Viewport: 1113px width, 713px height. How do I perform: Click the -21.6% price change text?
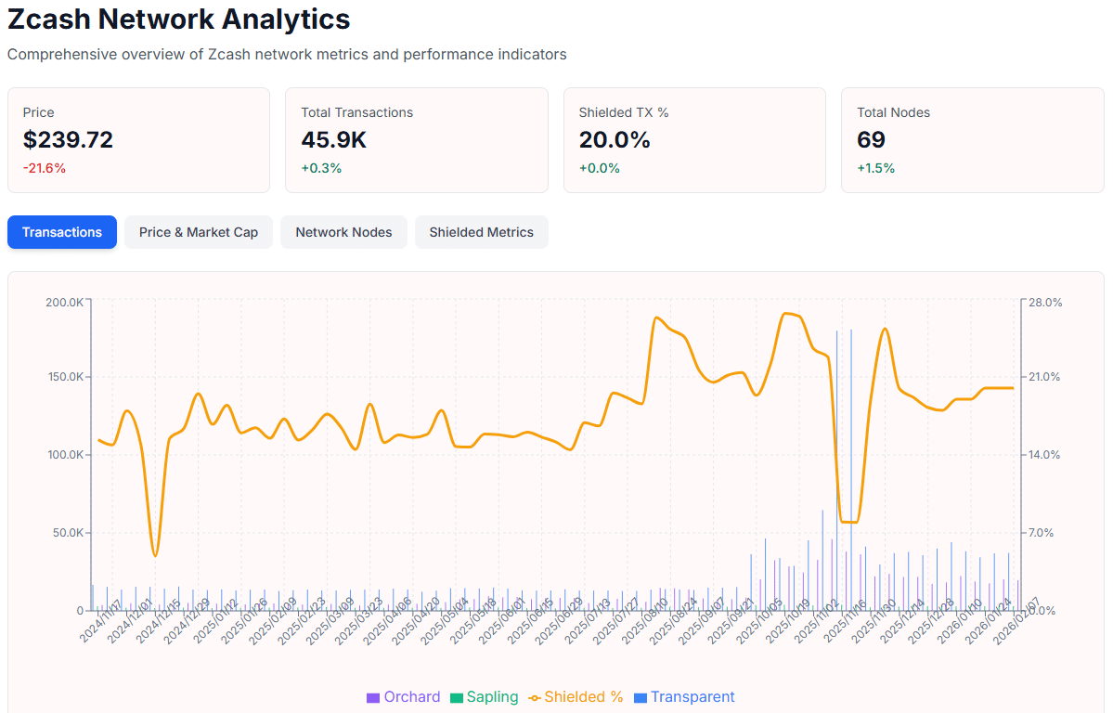click(45, 168)
